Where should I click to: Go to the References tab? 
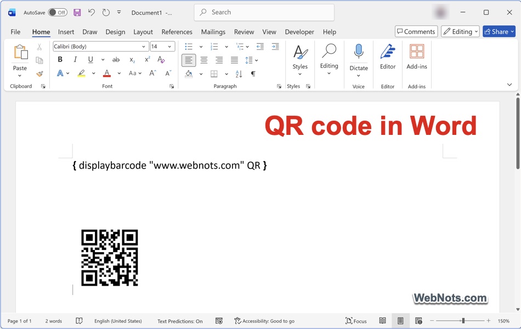click(177, 32)
